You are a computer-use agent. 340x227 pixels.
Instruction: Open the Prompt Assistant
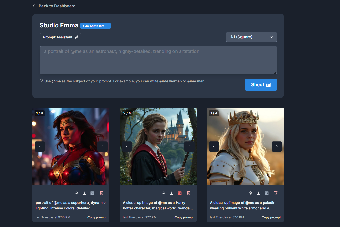(x=60, y=37)
